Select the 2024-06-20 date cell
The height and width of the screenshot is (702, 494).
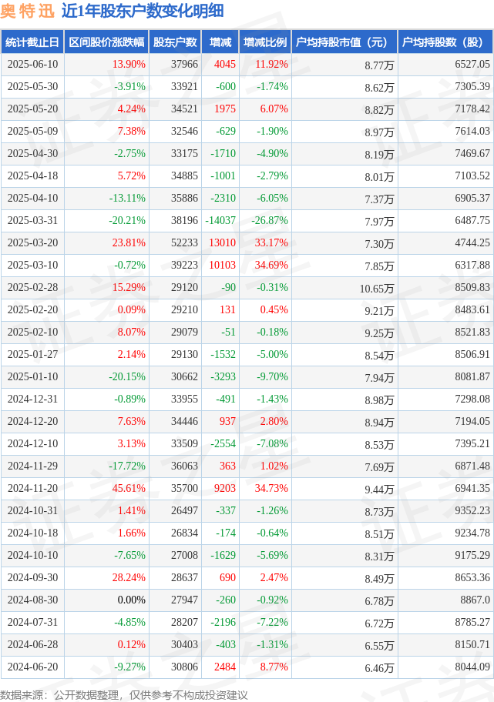32,667
